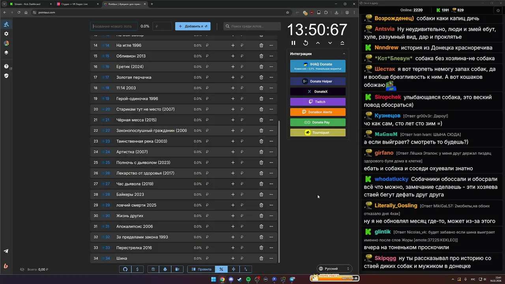Open the Русский language dropdown
Viewport: 505px width, 284px height.
tap(334, 269)
